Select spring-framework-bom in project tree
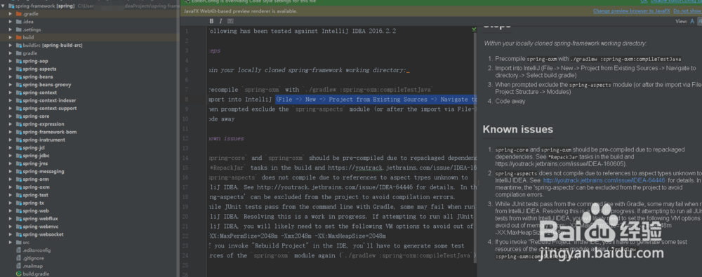 pyautogui.click(x=50, y=132)
